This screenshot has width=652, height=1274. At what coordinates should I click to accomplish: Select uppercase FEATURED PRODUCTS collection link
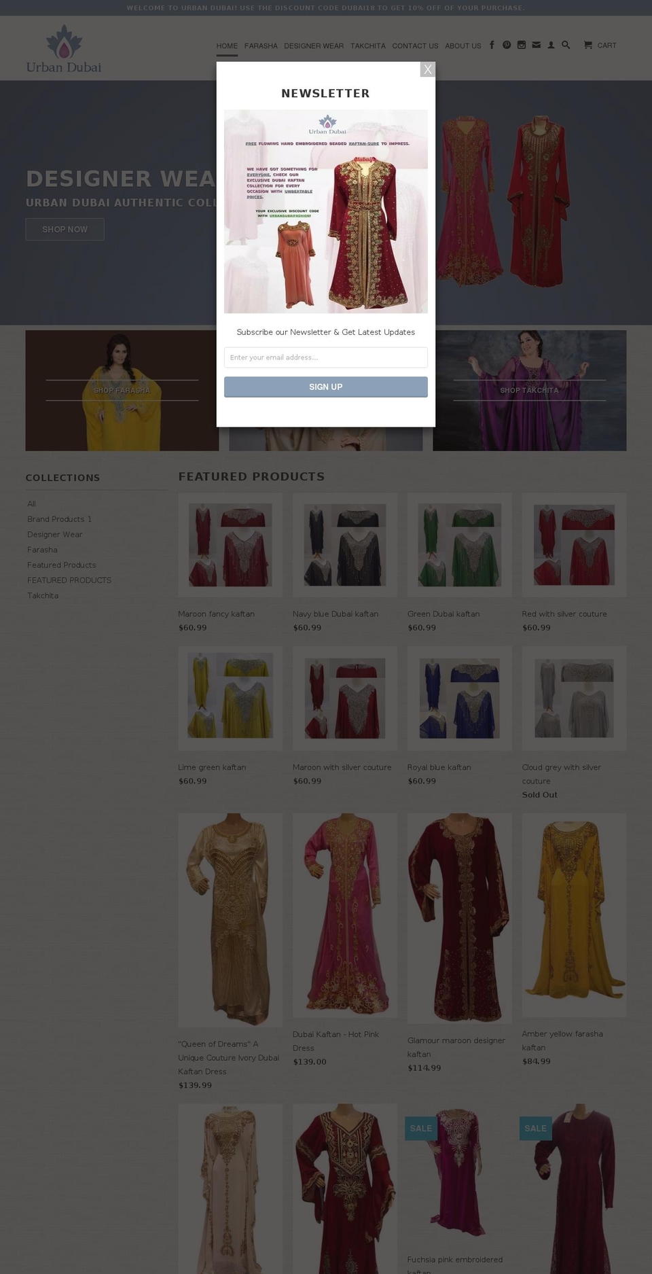tap(69, 580)
